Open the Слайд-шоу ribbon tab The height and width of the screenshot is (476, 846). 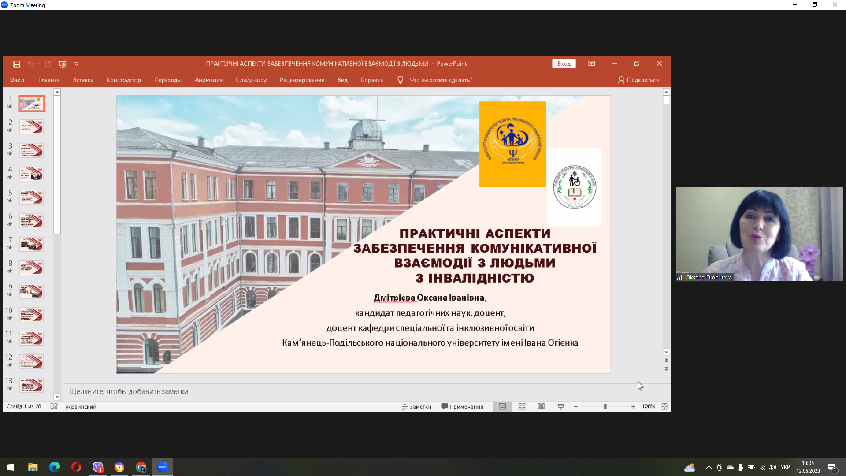point(251,80)
